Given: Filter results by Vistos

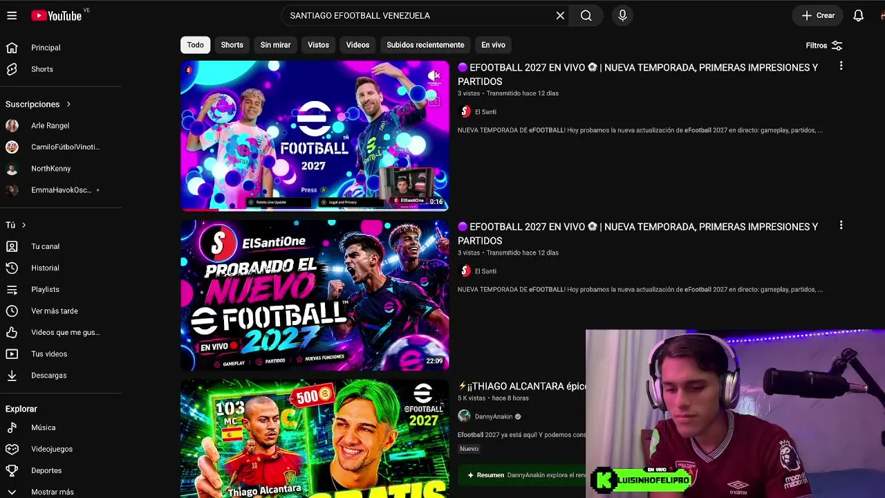Looking at the screenshot, I should (x=318, y=45).
